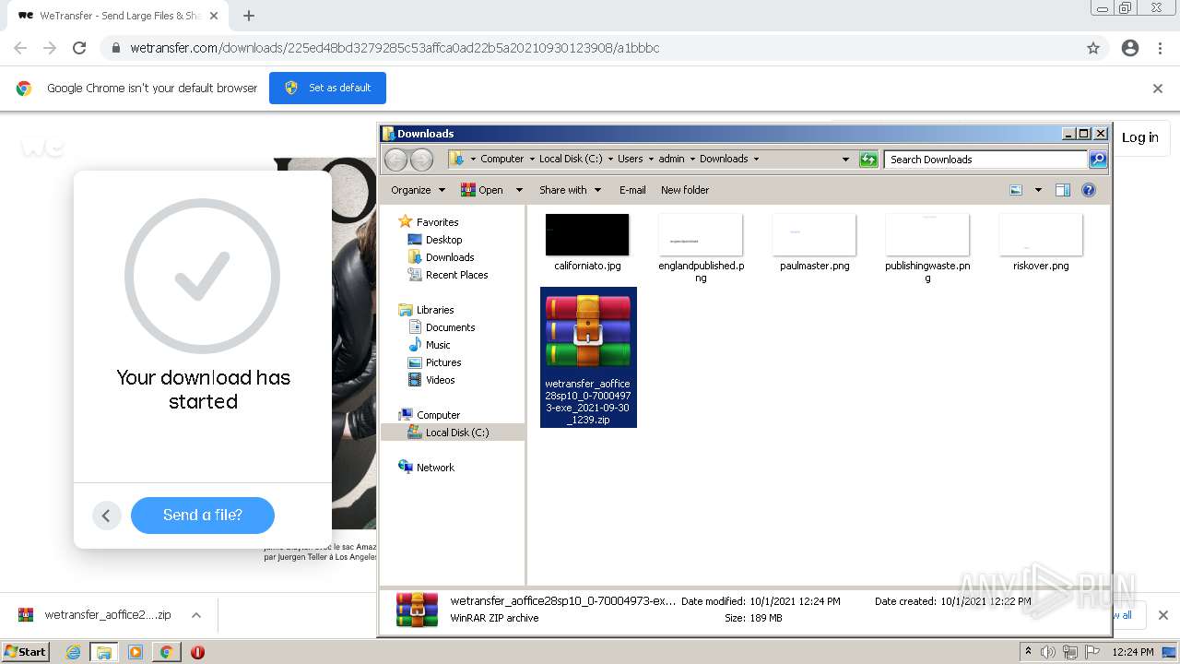Click New folder in Explorer toolbar
The height and width of the screenshot is (664, 1180).
685,190
